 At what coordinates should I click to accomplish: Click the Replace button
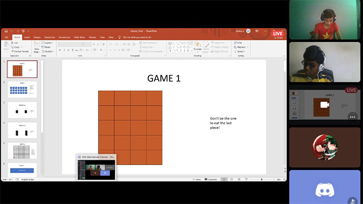pos(241,47)
